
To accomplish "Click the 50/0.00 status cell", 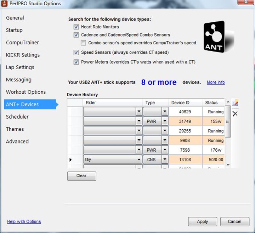I will point(213,159).
